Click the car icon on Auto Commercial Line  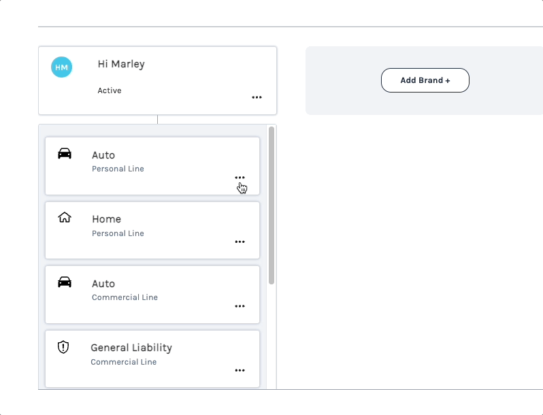65,282
